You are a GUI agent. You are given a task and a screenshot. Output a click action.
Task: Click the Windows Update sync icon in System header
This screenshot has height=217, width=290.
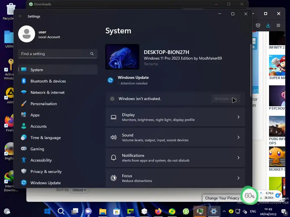110,80
